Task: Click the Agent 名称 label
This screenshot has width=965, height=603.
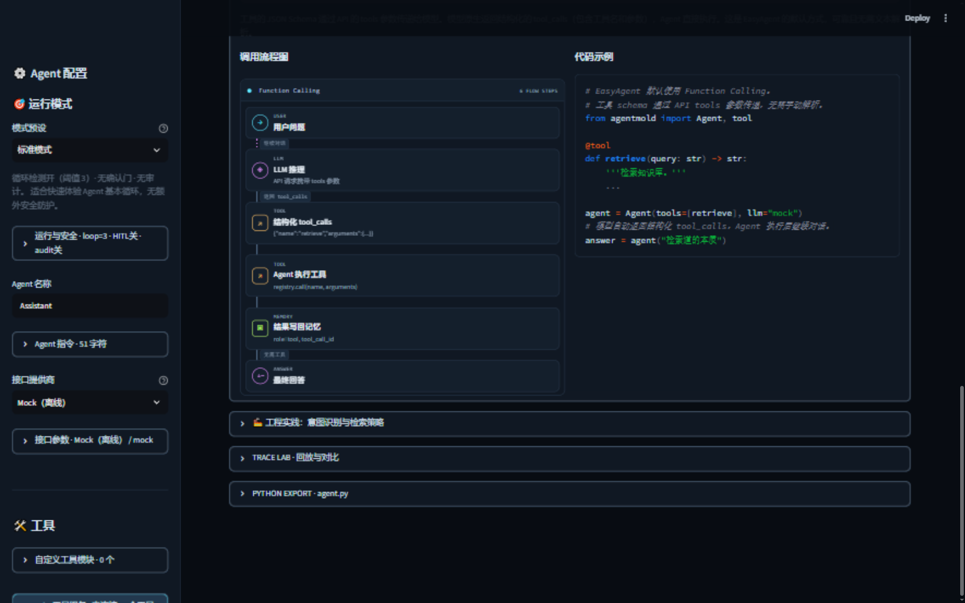Action: point(31,284)
